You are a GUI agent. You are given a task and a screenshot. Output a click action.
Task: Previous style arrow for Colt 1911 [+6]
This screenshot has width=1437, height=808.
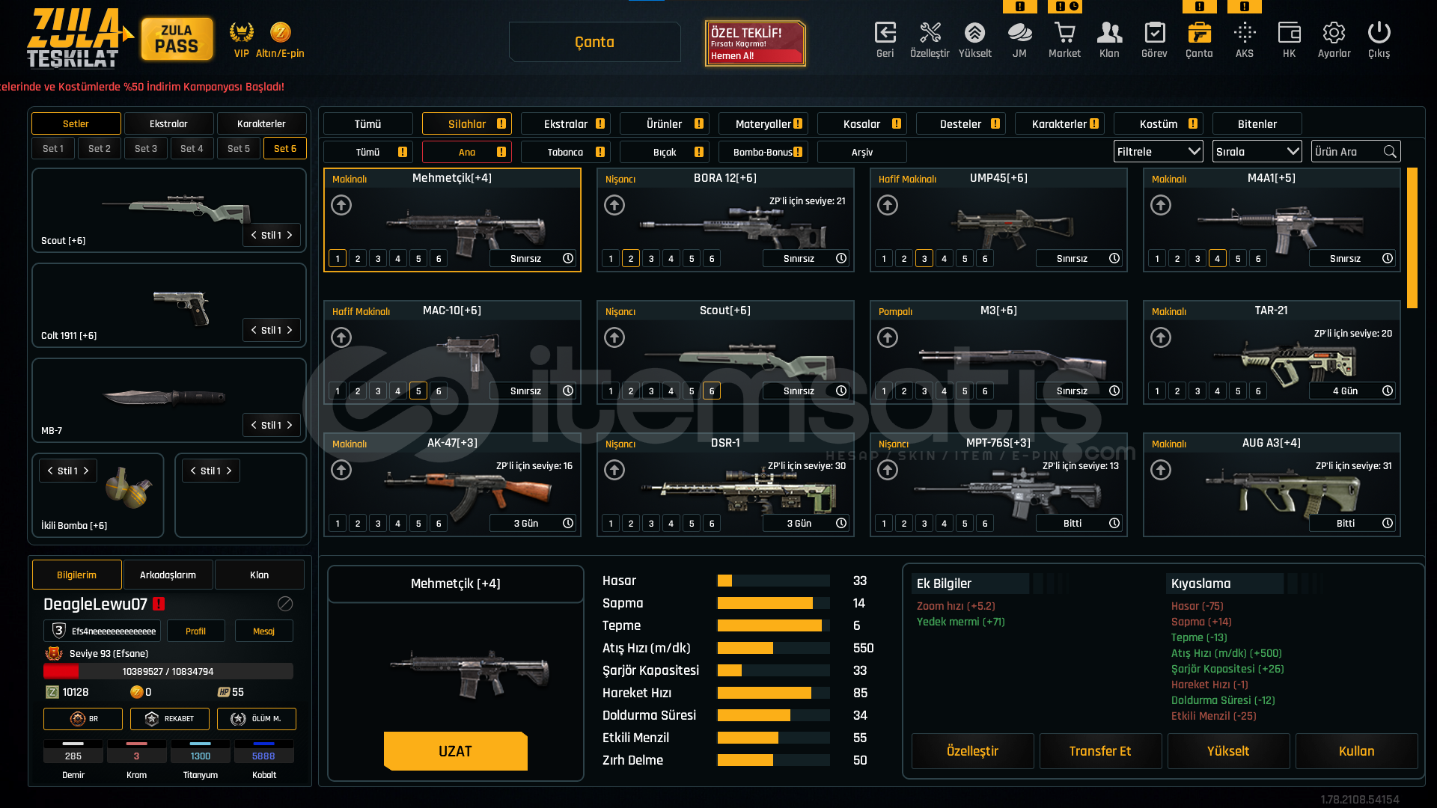pyautogui.click(x=254, y=330)
